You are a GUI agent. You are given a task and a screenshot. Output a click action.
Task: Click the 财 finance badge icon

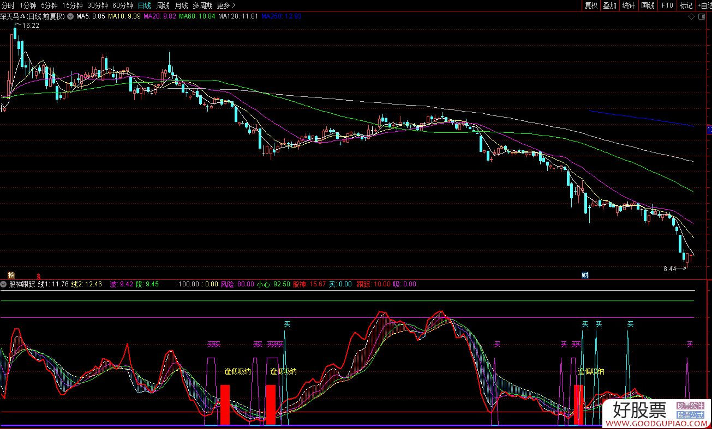coord(585,275)
